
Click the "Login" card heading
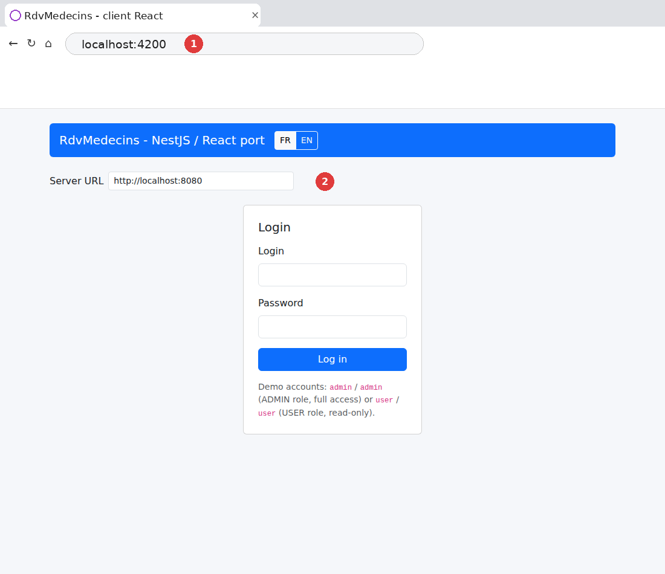[x=274, y=228]
